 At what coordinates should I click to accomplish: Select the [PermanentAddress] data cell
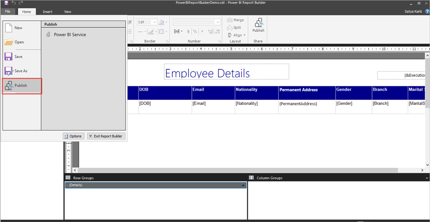tap(307, 107)
